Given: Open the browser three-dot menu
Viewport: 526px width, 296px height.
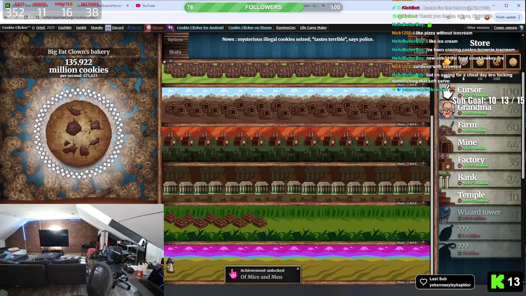Looking at the screenshot, I should (x=520, y=17).
